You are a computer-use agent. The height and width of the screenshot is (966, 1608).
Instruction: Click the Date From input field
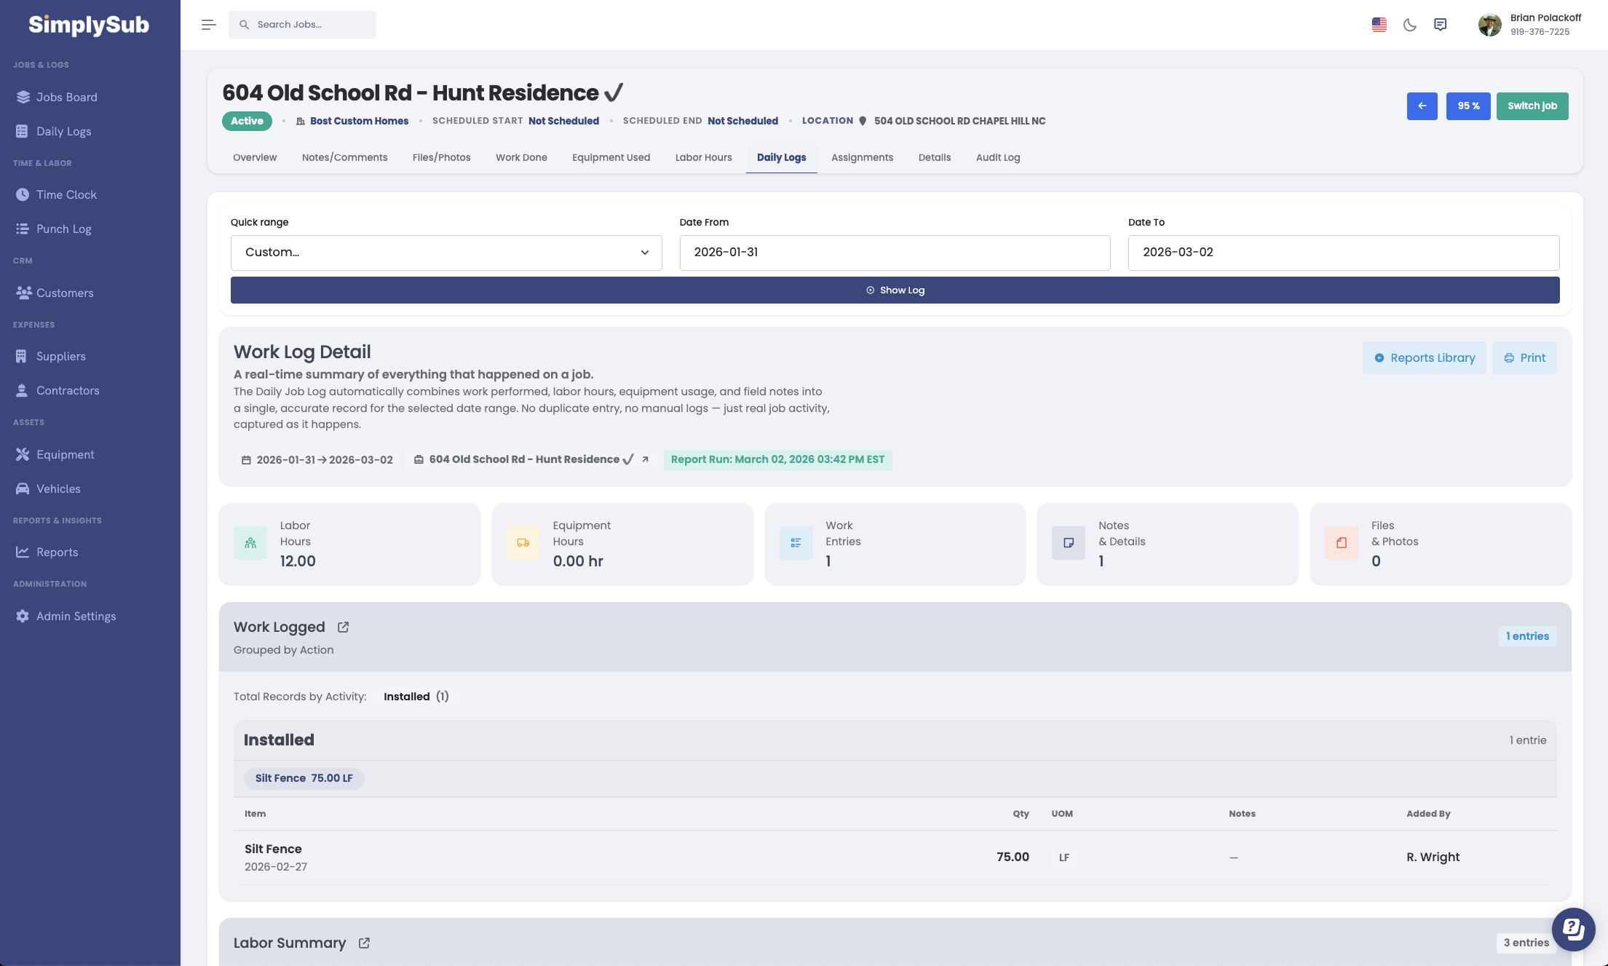pos(894,253)
